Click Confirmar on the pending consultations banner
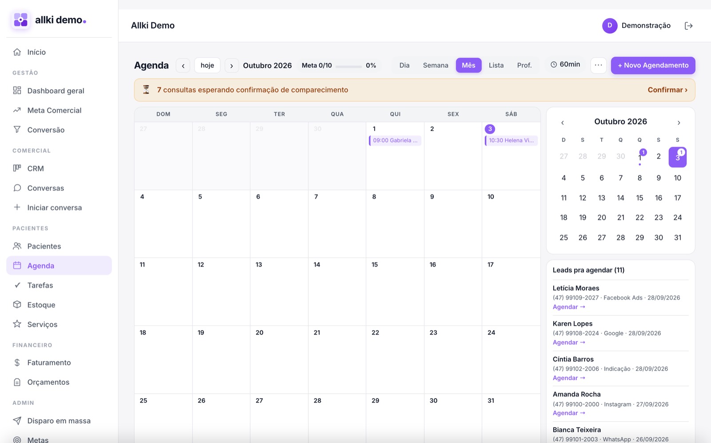Image resolution: width=711 pixels, height=443 pixels. [x=667, y=90]
